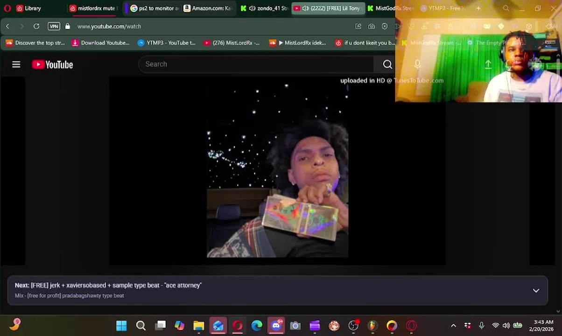
Task: Click the next video title ace attorney
Action: pyautogui.click(x=116, y=285)
